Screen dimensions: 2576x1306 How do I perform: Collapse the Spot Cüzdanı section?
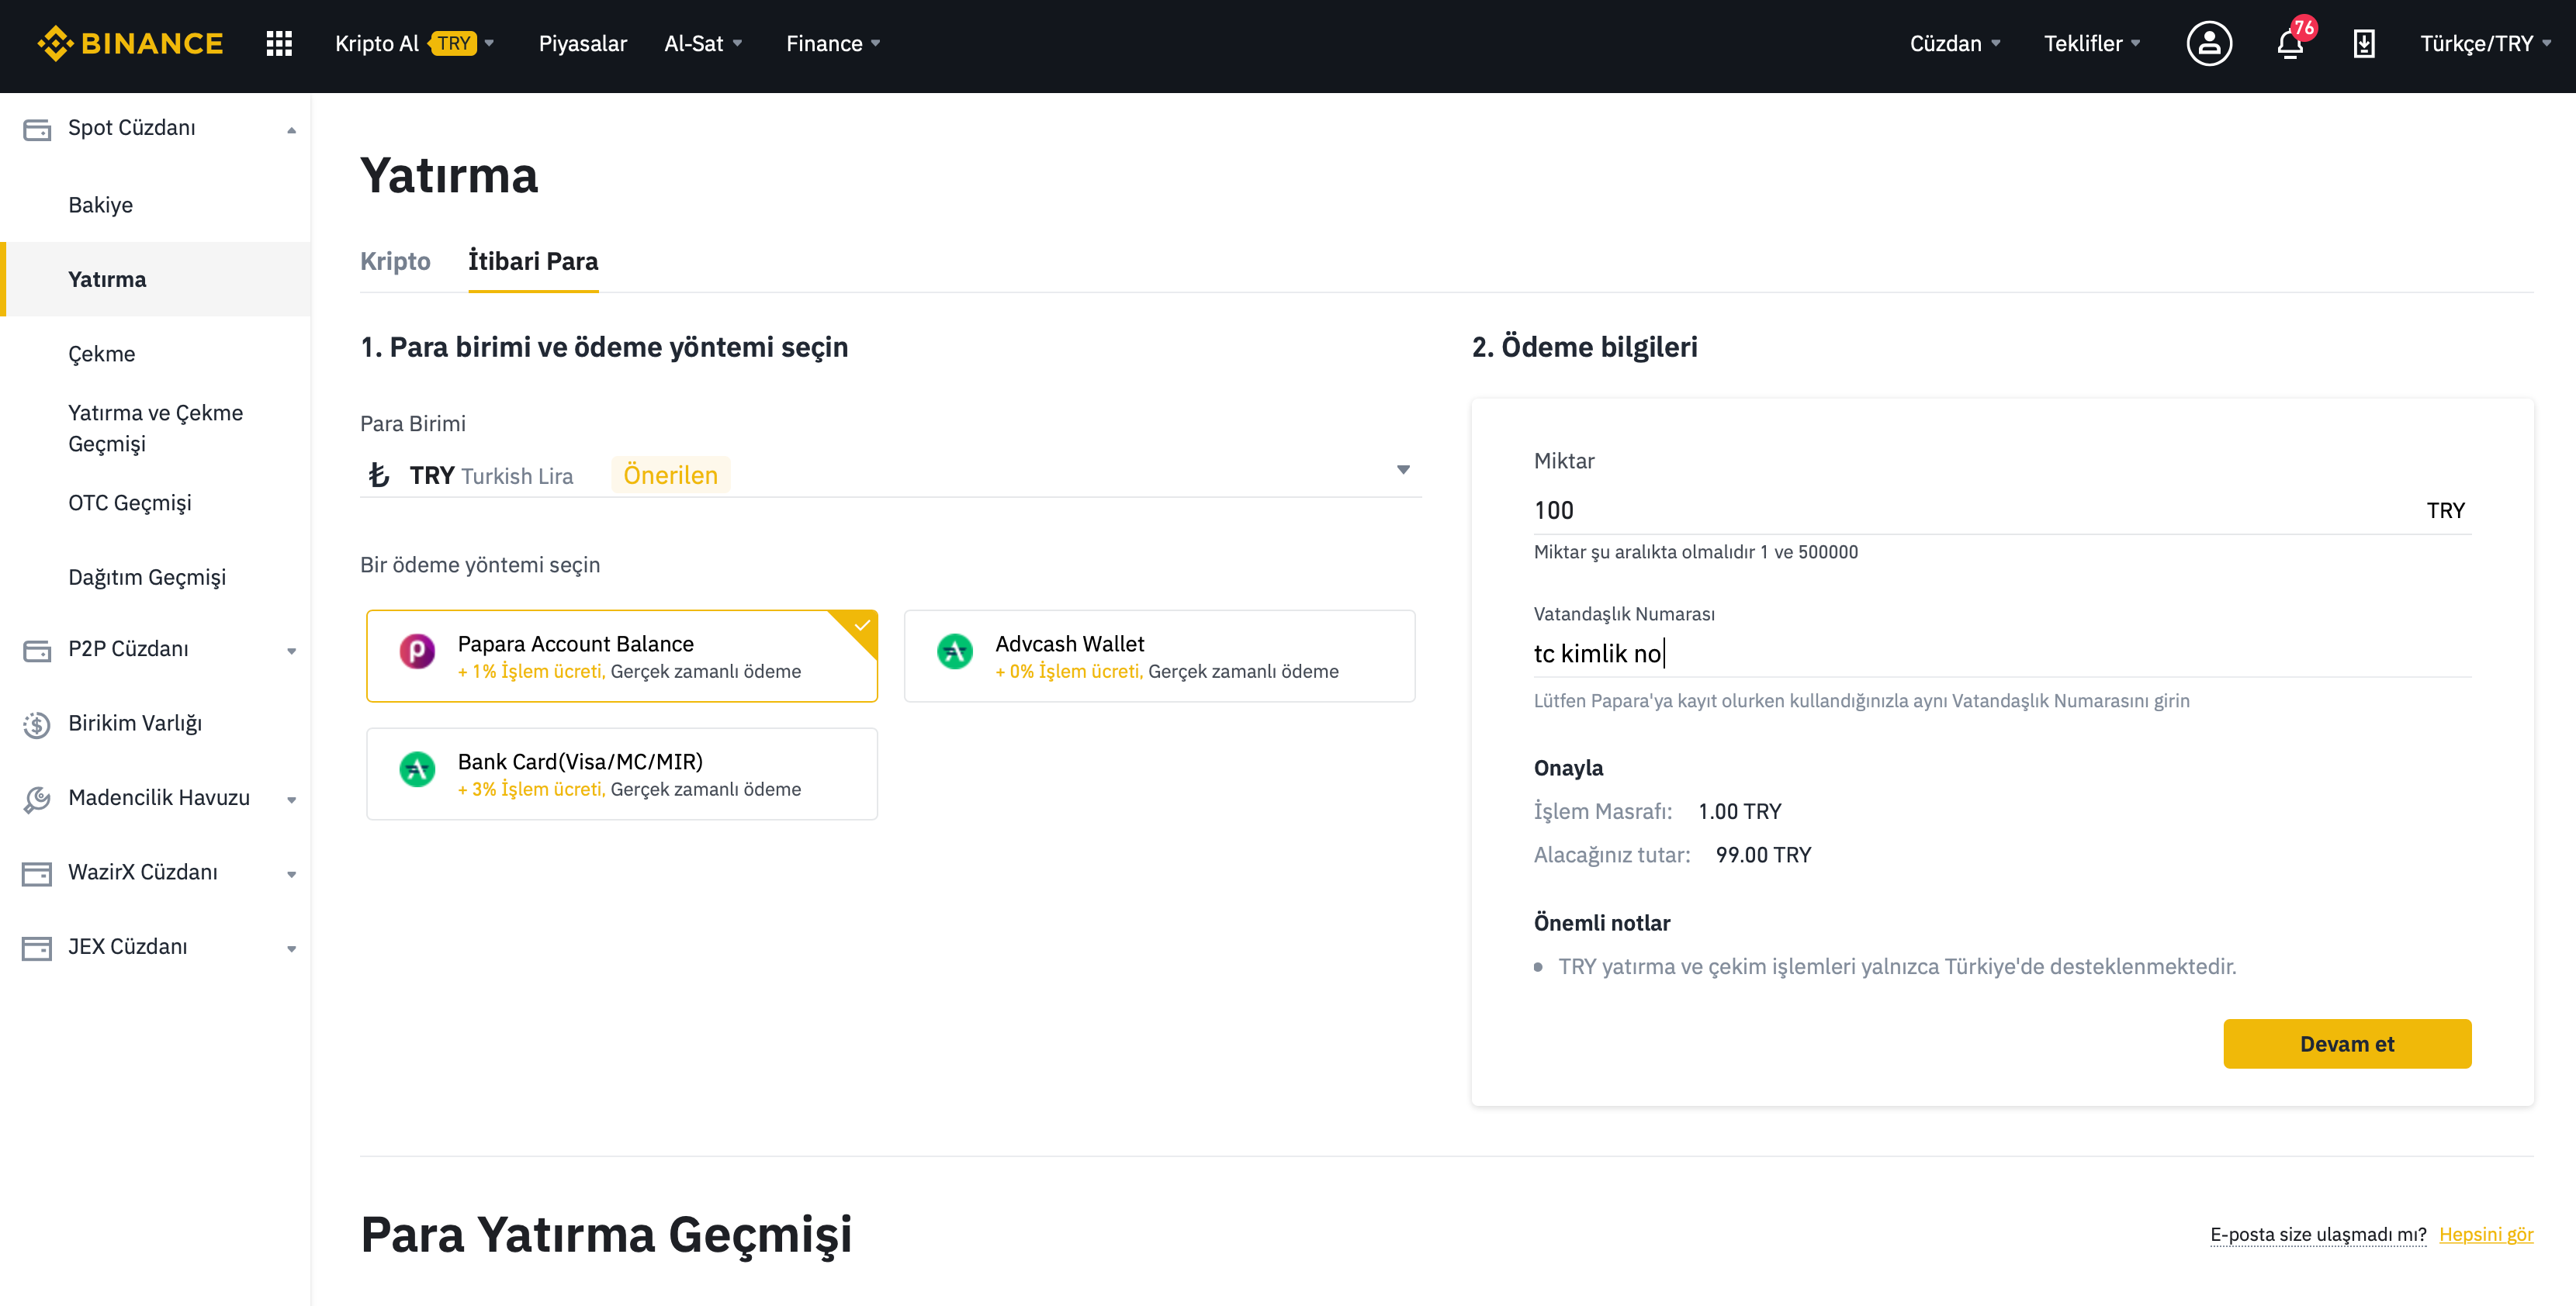(x=292, y=130)
